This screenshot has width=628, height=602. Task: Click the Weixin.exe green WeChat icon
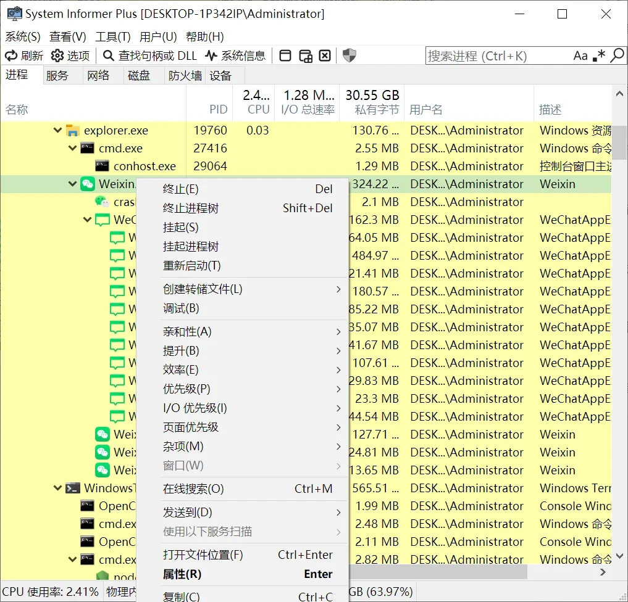click(x=87, y=184)
